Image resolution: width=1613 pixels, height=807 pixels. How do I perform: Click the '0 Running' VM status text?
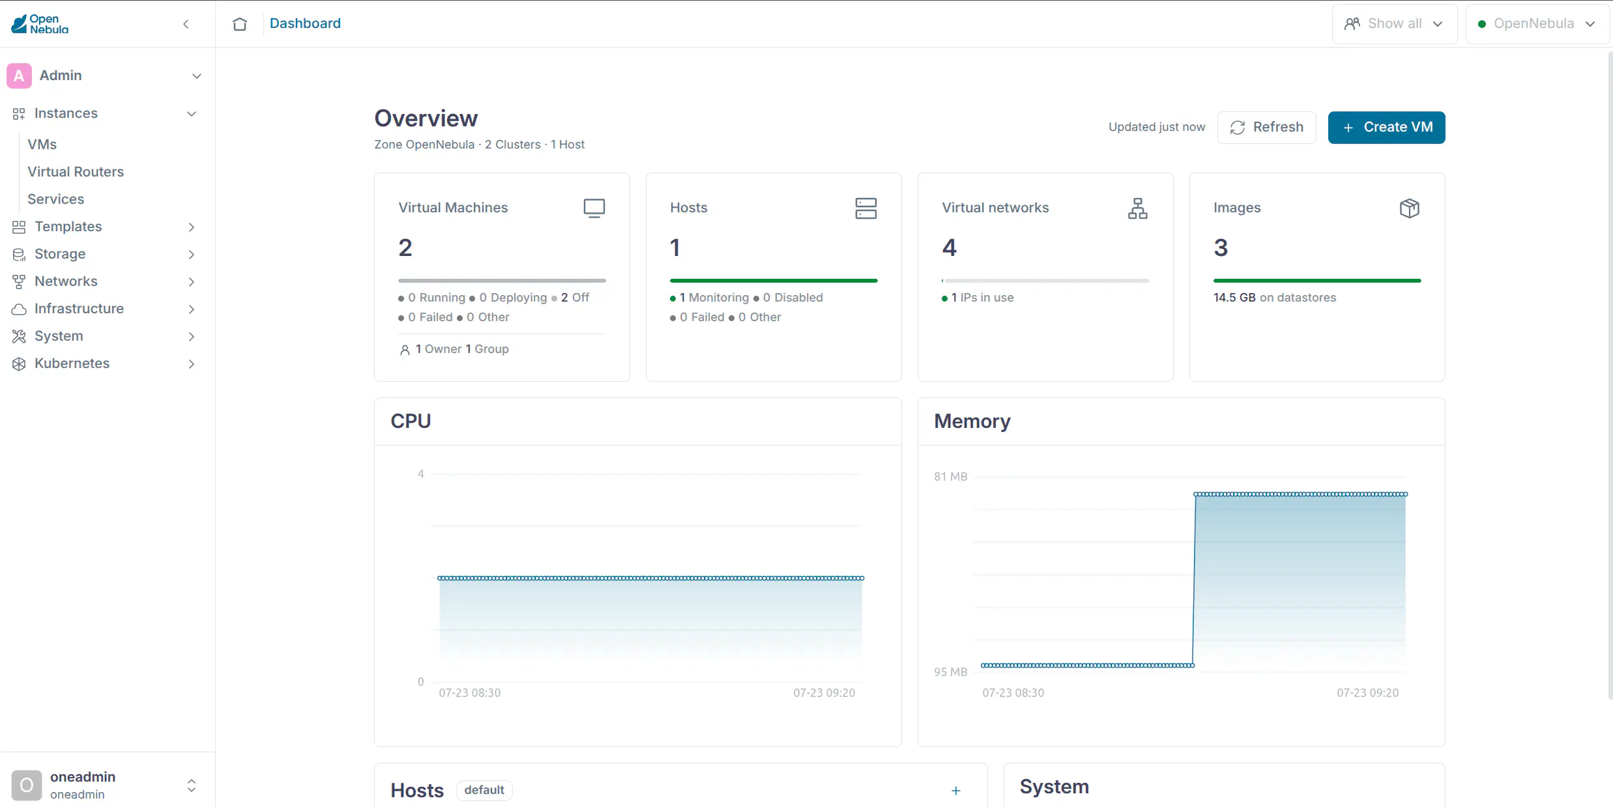coord(437,298)
